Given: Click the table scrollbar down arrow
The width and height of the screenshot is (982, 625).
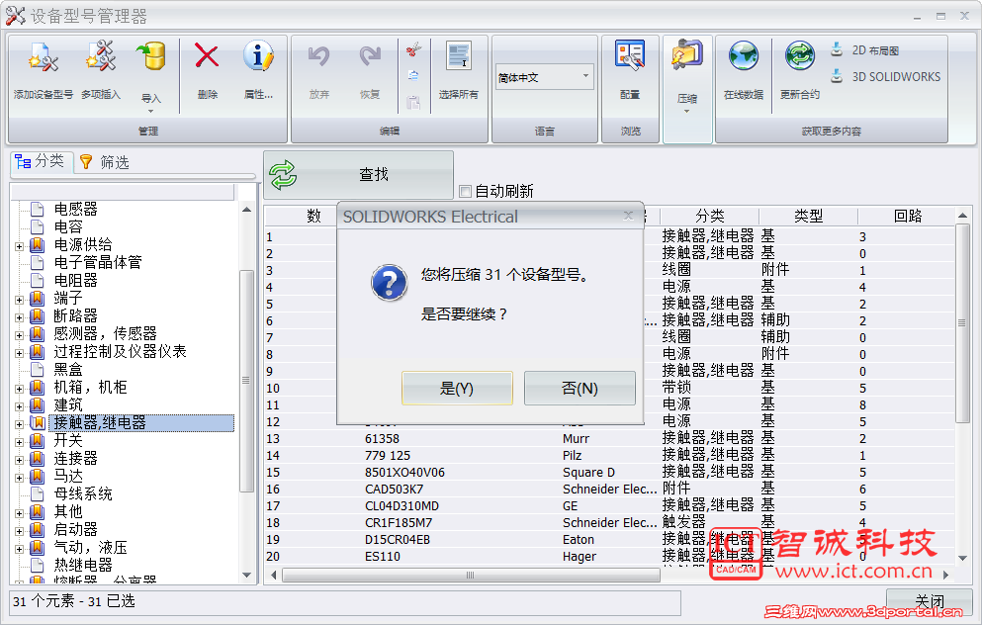Looking at the screenshot, I should click(962, 558).
